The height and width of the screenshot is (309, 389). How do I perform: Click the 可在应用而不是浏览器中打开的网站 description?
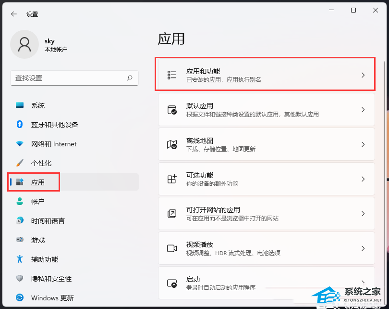coord(232,219)
